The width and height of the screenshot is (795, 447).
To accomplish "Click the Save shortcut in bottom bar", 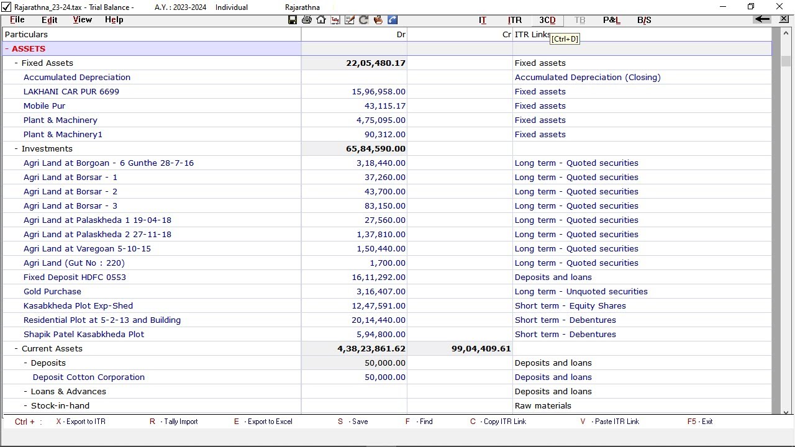I will click(353, 422).
